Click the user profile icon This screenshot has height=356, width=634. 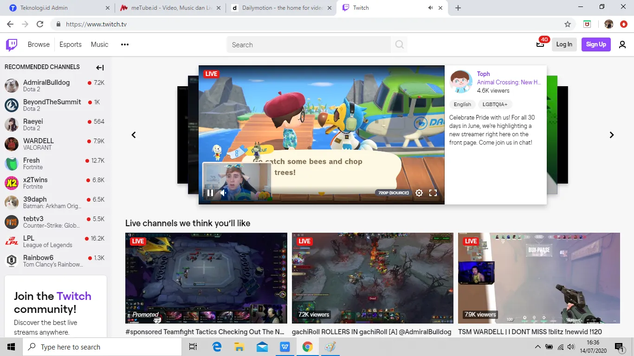[x=622, y=44]
